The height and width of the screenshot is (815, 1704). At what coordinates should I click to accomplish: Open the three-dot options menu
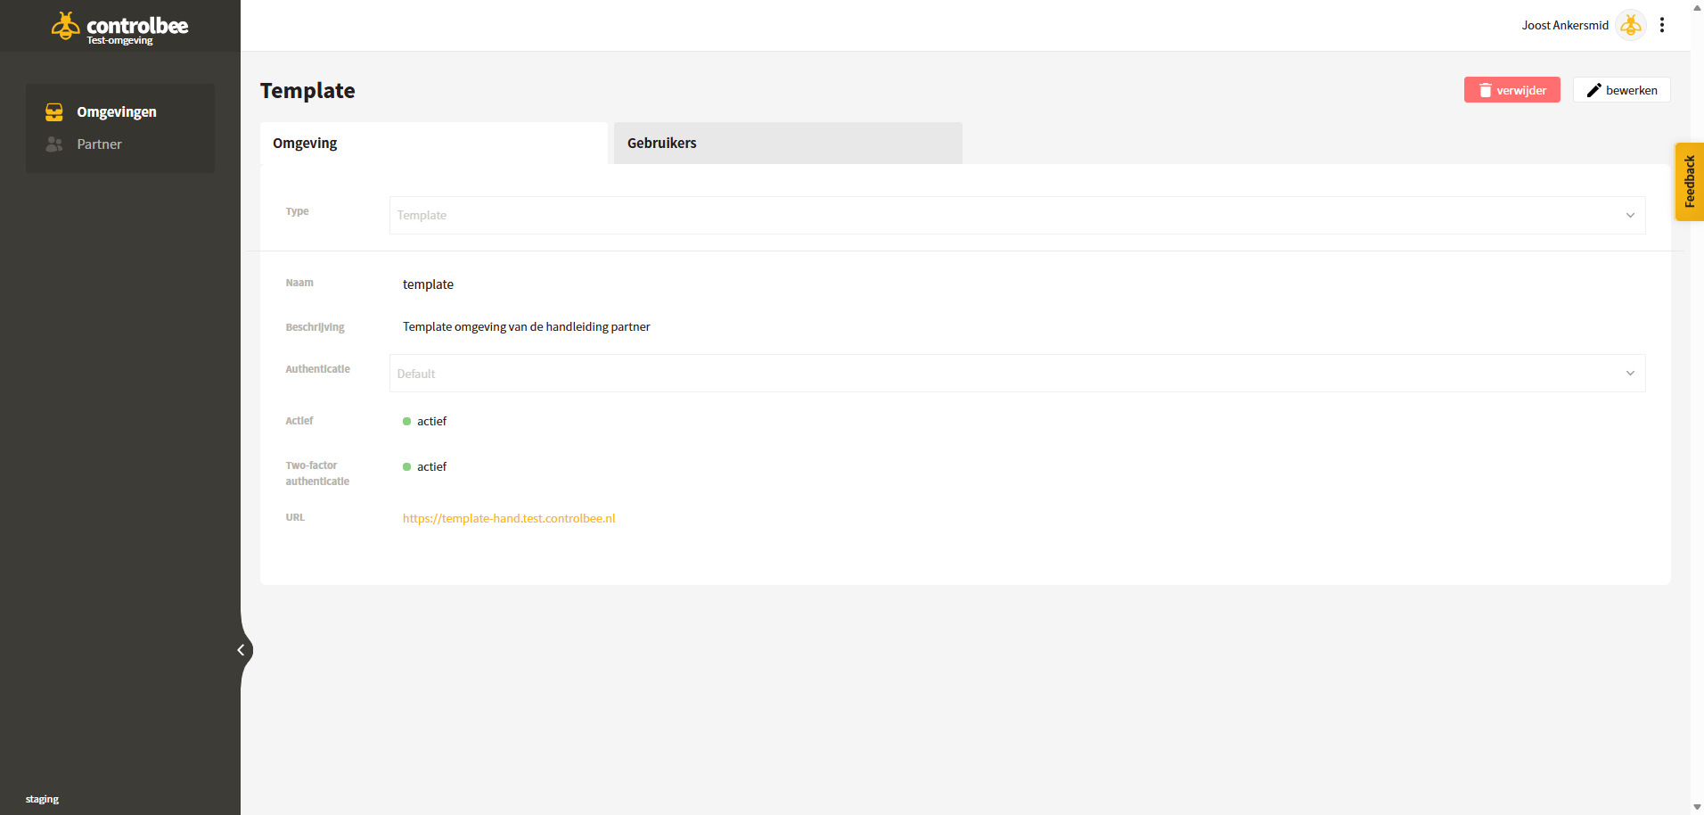(1662, 25)
